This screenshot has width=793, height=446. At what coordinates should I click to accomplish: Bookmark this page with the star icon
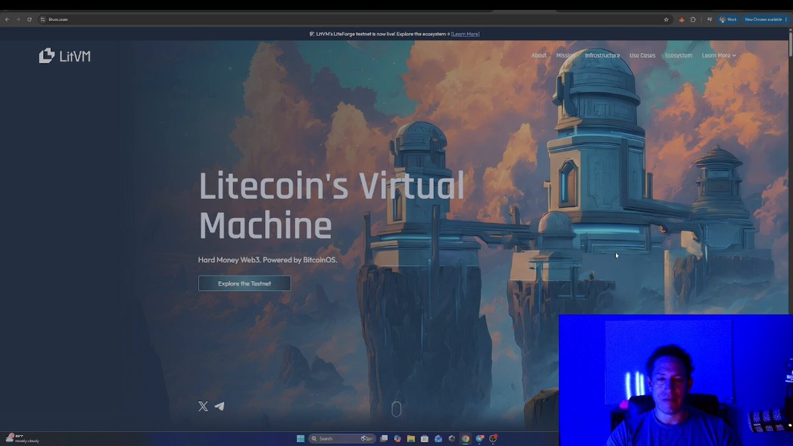pos(666,19)
